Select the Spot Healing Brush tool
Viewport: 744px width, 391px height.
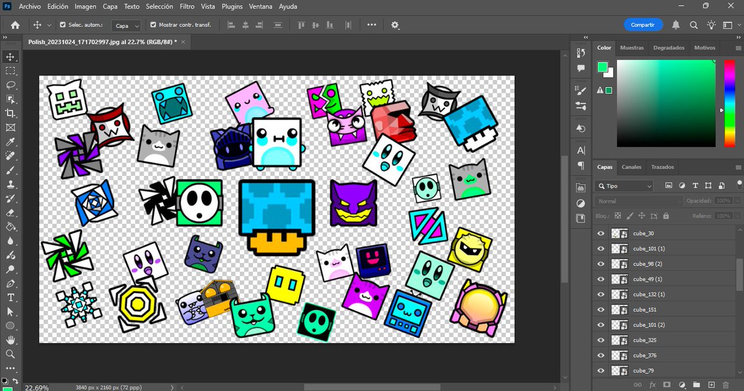(x=10, y=156)
